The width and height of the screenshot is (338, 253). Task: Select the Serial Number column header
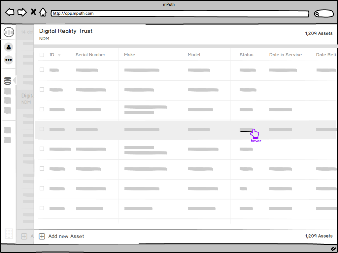click(90, 55)
